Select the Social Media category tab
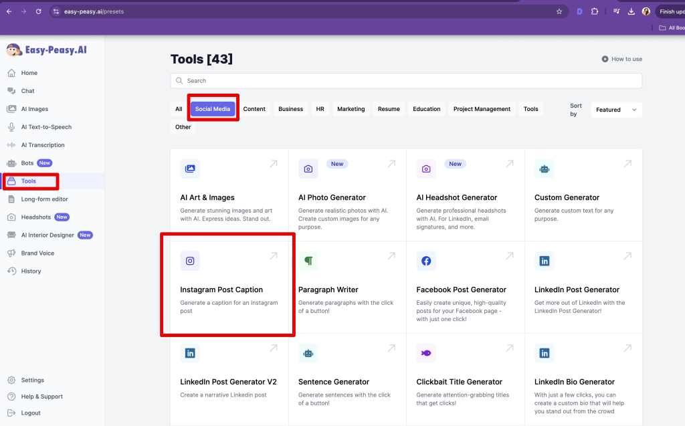This screenshot has width=685, height=426. tap(213, 109)
